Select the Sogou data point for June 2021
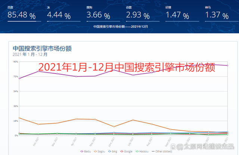The width and height of the screenshot is (239, 155). [x=114, y=127]
